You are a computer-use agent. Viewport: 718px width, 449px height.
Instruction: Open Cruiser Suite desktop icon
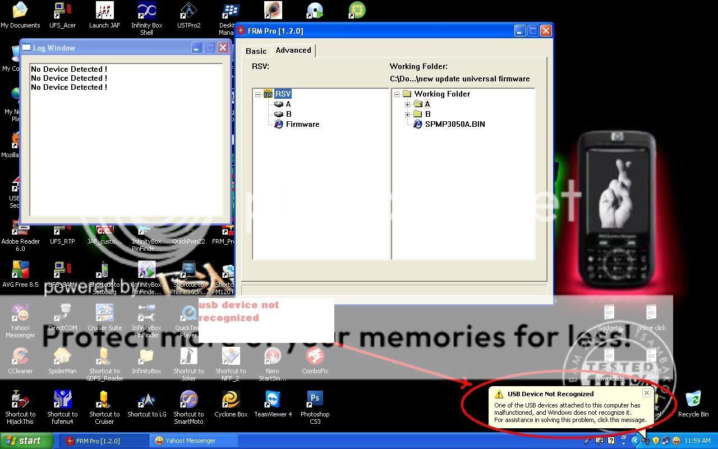point(104,318)
